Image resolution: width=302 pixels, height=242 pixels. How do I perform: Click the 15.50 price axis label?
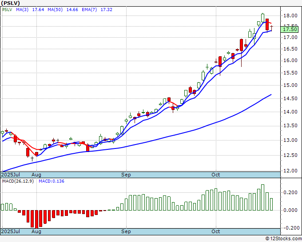(290, 73)
